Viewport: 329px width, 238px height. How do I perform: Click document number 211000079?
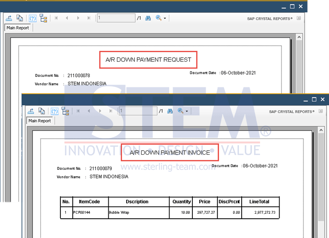click(x=101, y=168)
